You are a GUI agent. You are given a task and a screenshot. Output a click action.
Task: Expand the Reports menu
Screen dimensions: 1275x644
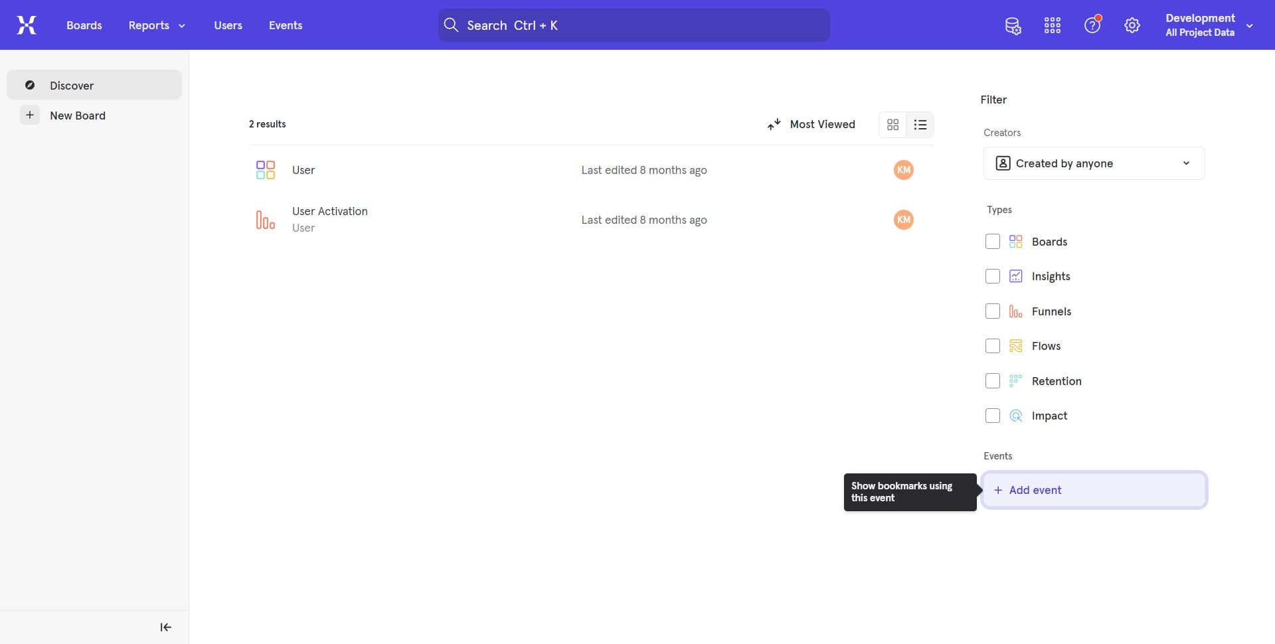pos(156,25)
